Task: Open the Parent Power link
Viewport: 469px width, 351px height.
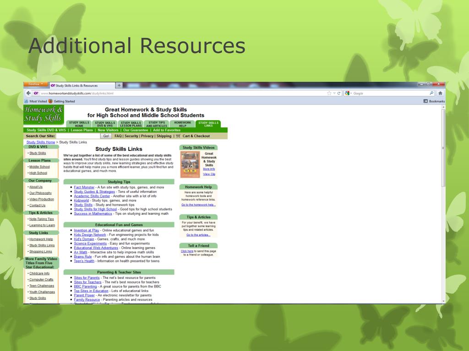Action: (x=84, y=295)
